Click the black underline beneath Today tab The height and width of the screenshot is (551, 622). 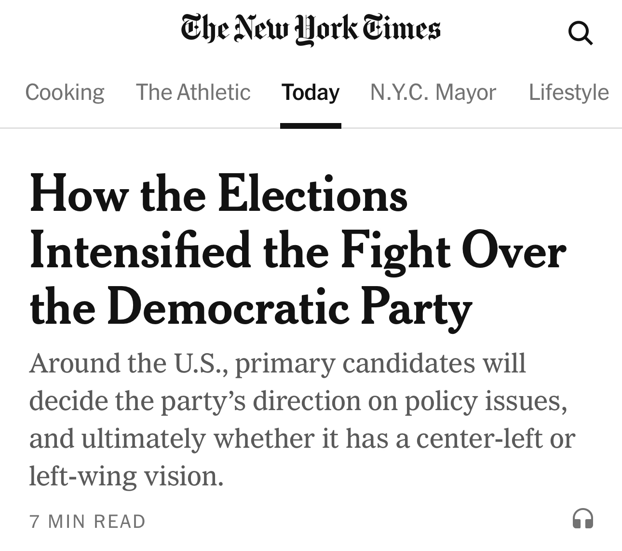point(311,126)
